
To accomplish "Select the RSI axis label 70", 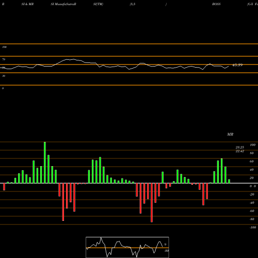I will click(x=4, y=59).
